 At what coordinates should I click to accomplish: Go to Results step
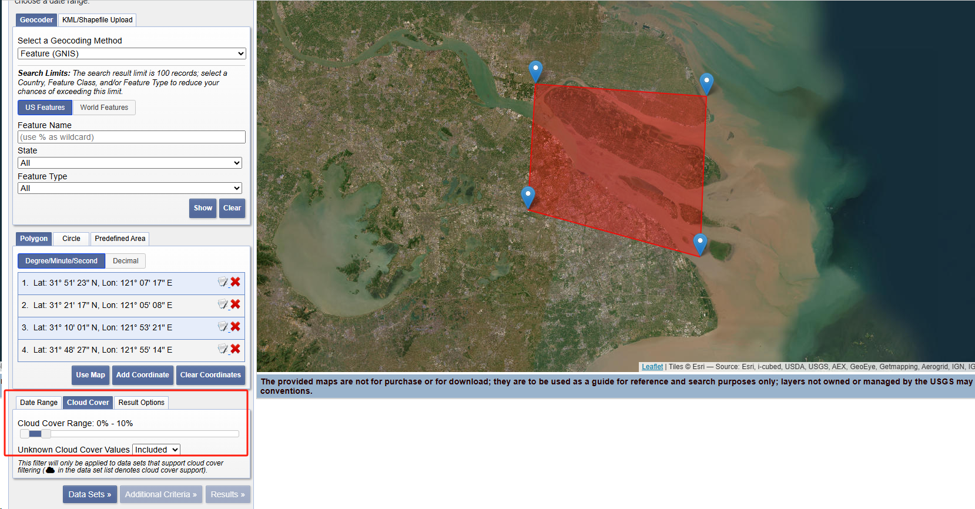coord(228,494)
